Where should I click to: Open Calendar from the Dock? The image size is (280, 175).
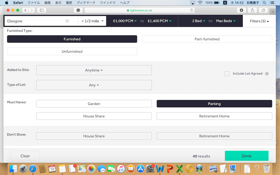[x=52, y=168]
